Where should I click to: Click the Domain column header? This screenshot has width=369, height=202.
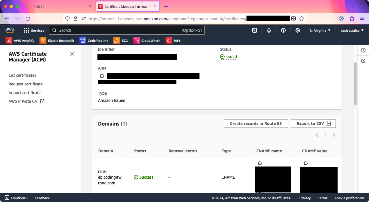(x=106, y=151)
